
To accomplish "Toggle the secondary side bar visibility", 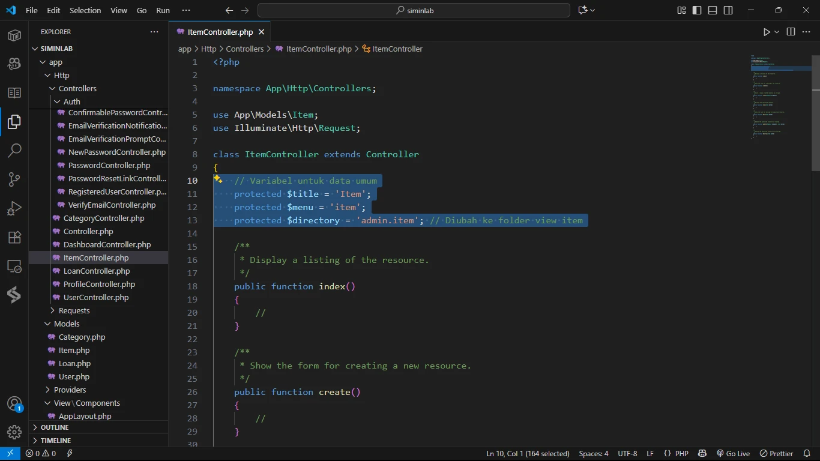I will (728, 10).
